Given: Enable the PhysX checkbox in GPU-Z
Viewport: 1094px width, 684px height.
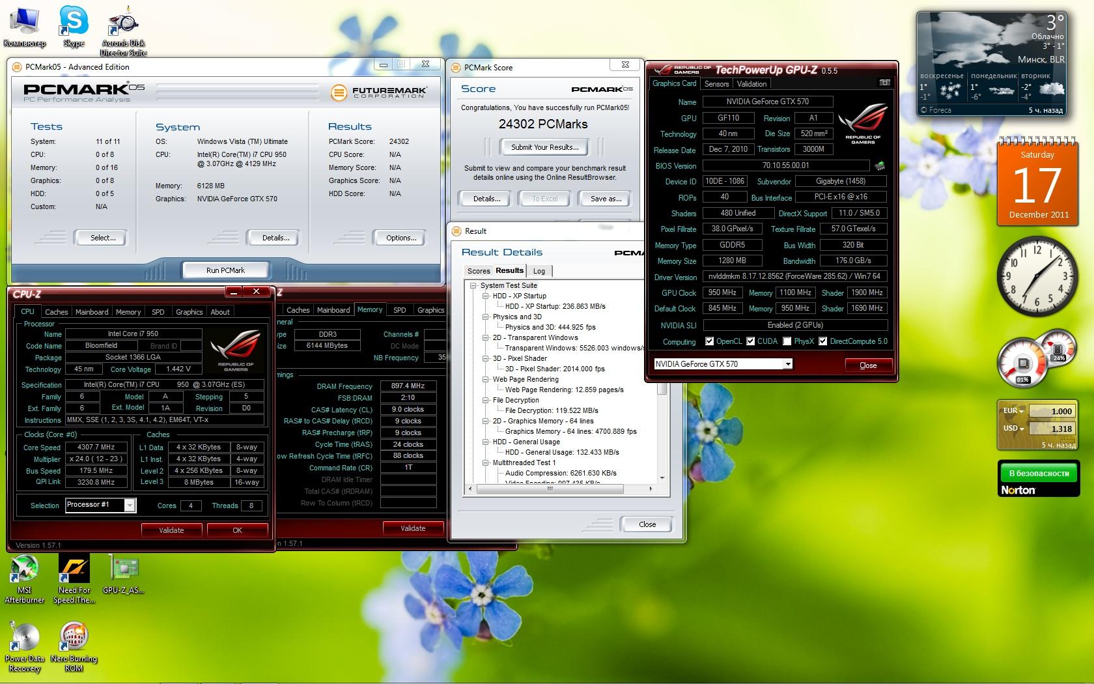Looking at the screenshot, I should (787, 341).
